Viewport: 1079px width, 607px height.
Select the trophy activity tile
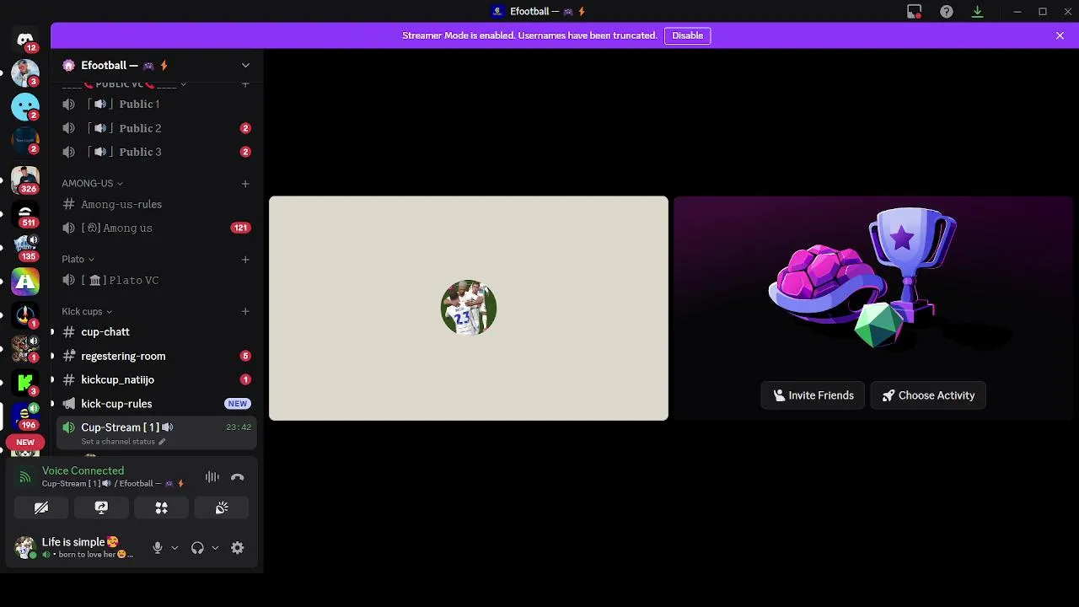point(873,309)
